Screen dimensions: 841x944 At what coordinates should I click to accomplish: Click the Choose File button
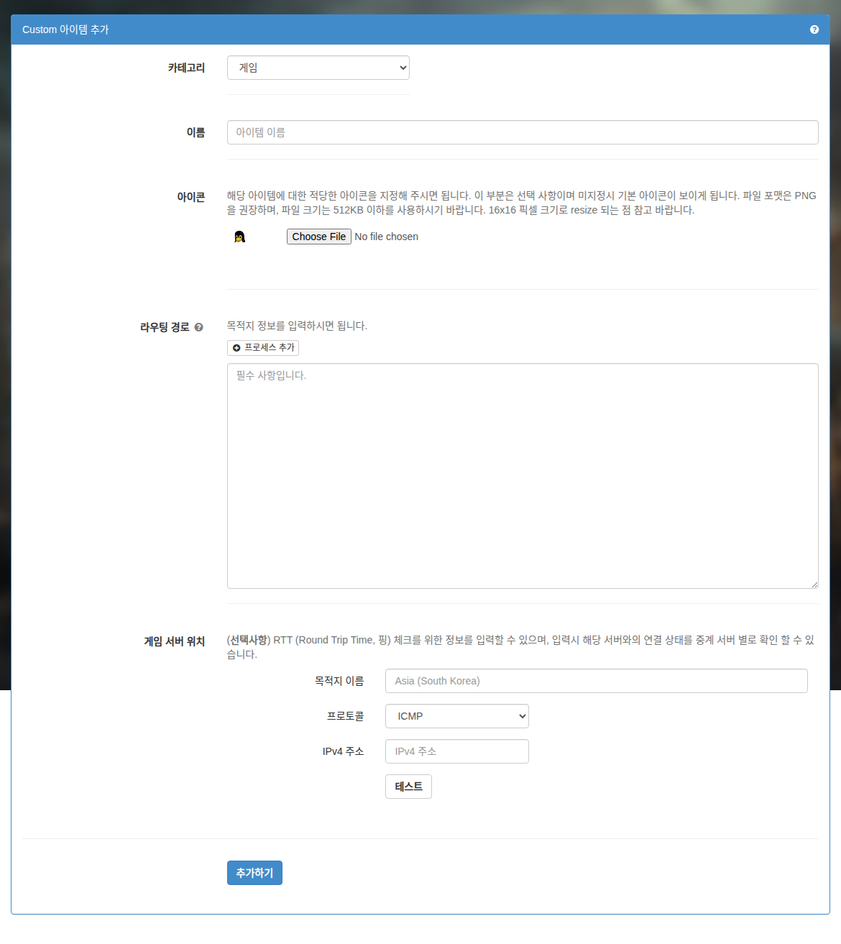coord(319,237)
